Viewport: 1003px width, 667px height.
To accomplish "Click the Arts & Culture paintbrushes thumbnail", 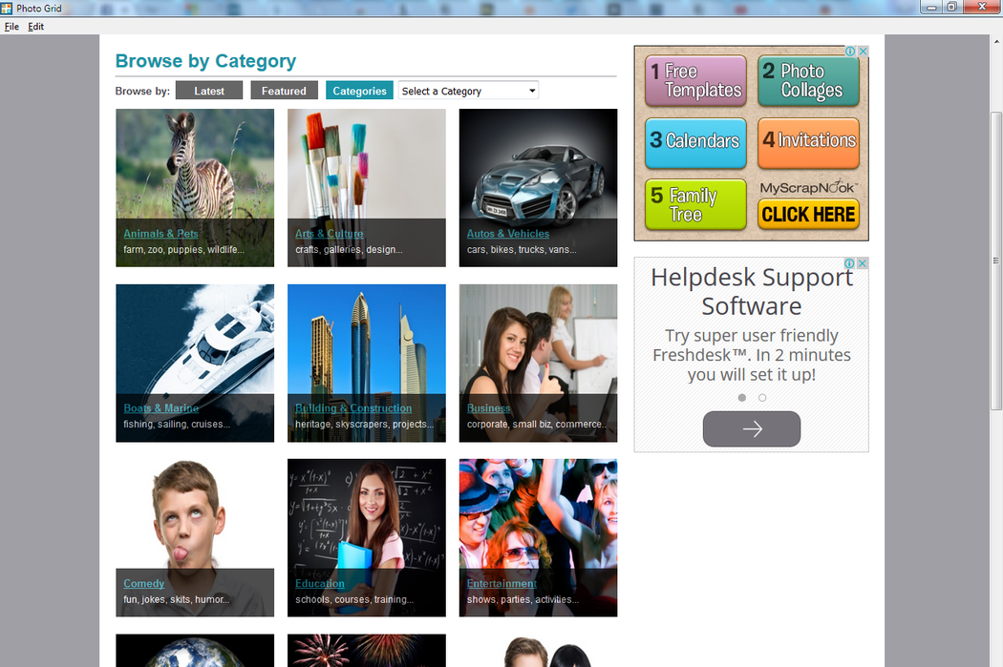I will pyautogui.click(x=366, y=164).
